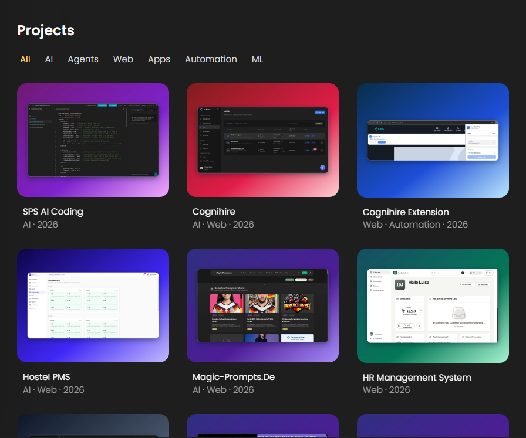Open the Hostel PMS preview image
The width and height of the screenshot is (526, 438).
tap(93, 305)
